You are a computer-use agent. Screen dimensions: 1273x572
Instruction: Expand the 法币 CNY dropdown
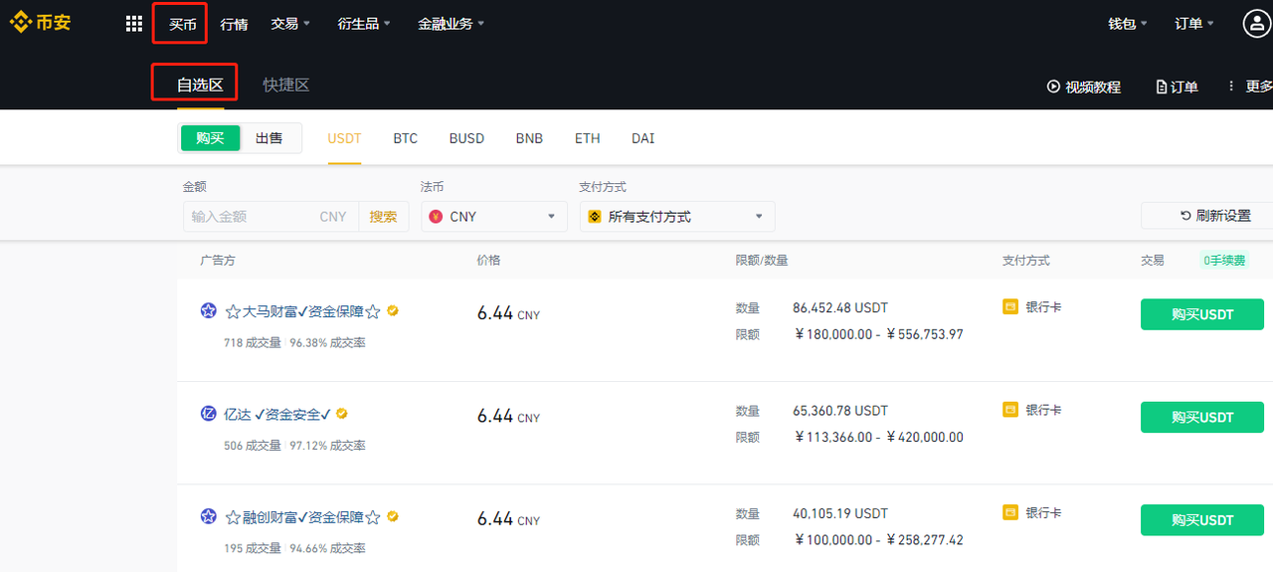point(494,216)
